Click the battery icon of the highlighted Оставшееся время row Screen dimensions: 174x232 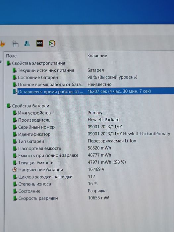15,91
